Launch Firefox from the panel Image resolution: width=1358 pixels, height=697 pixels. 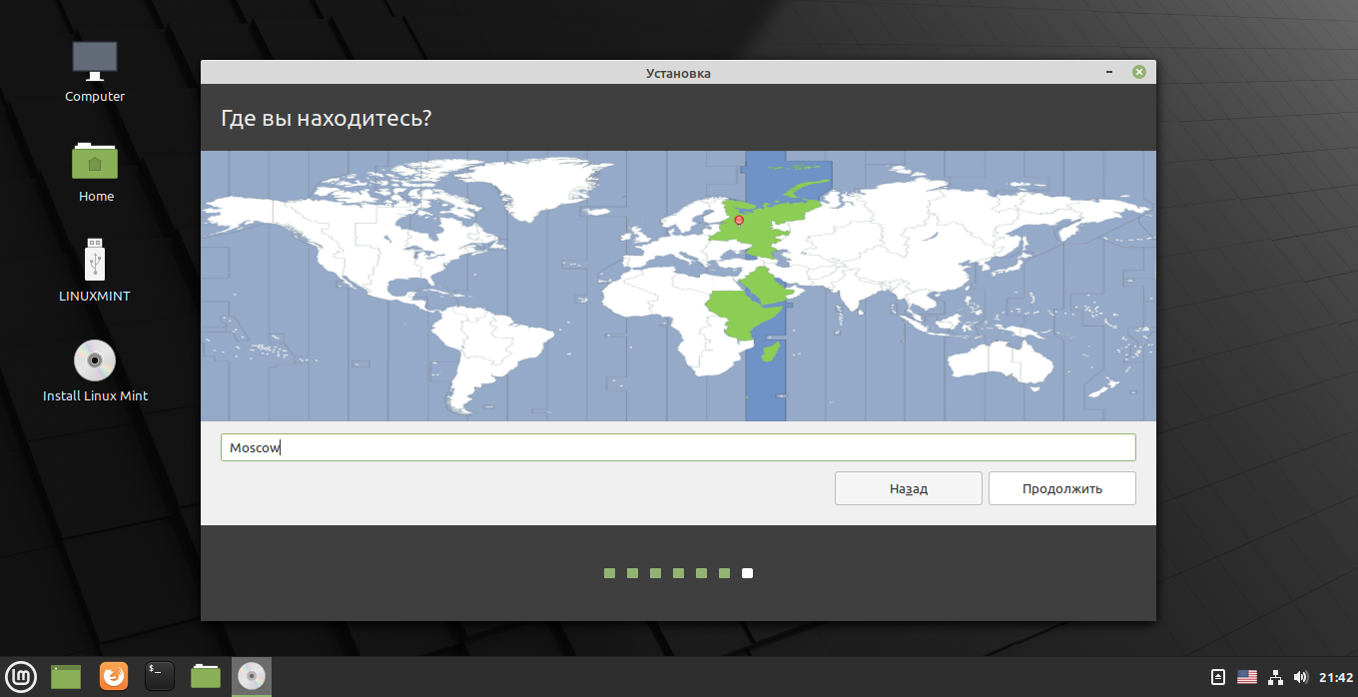[114, 676]
